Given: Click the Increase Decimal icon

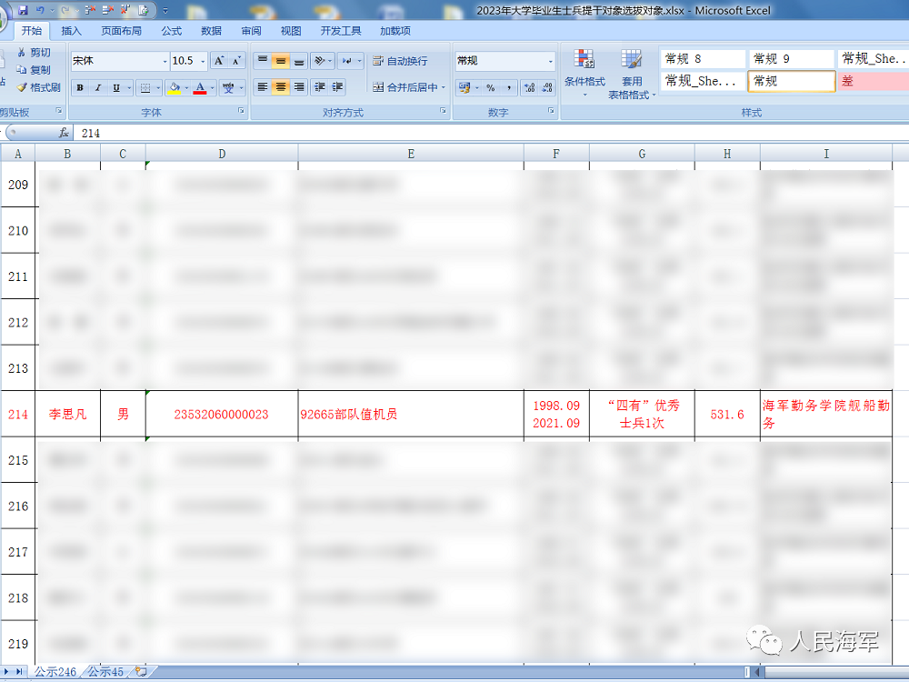Looking at the screenshot, I should 528,88.
